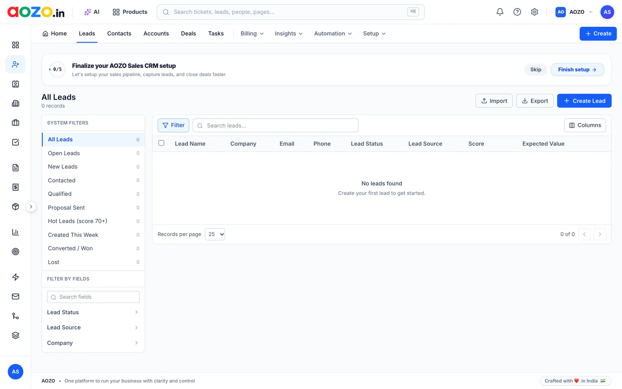Open the stacked layers sidebar icon

click(x=16, y=335)
